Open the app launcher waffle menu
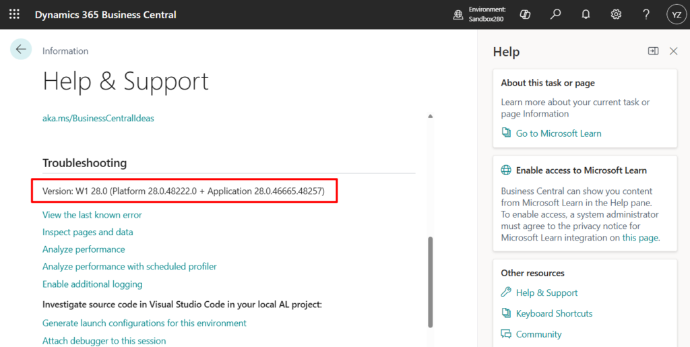Image resolution: width=690 pixels, height=347 pixels. pyautogui.click(x=14, y=14)
